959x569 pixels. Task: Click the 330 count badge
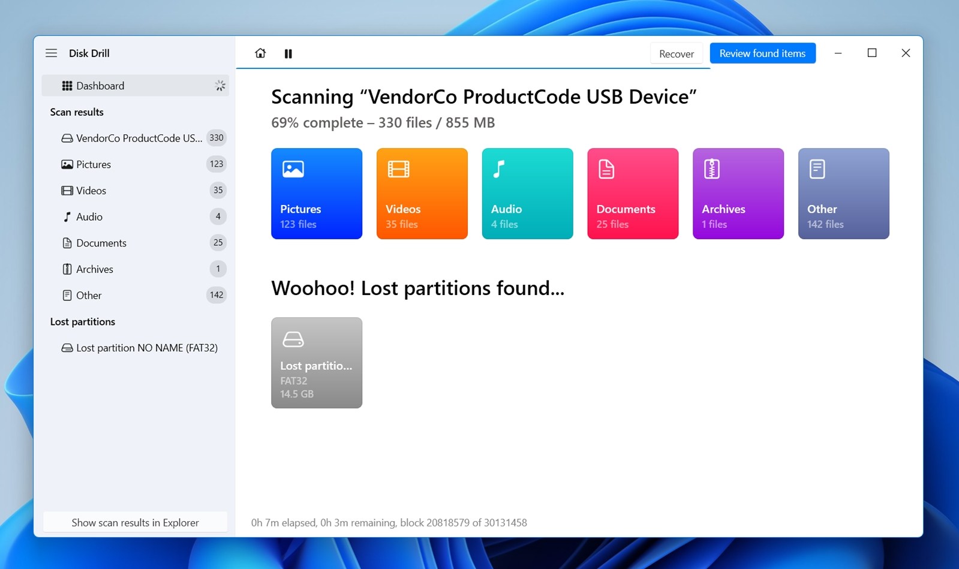pyautogui.click(x=217, y=138)
